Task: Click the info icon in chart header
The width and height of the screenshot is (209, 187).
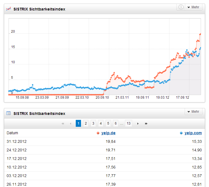Action: [181, 7]
